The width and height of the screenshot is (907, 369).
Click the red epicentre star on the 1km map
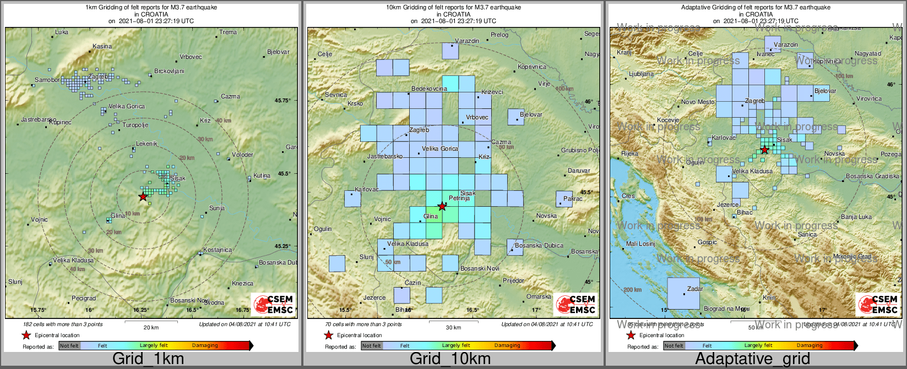pos(143,196)
